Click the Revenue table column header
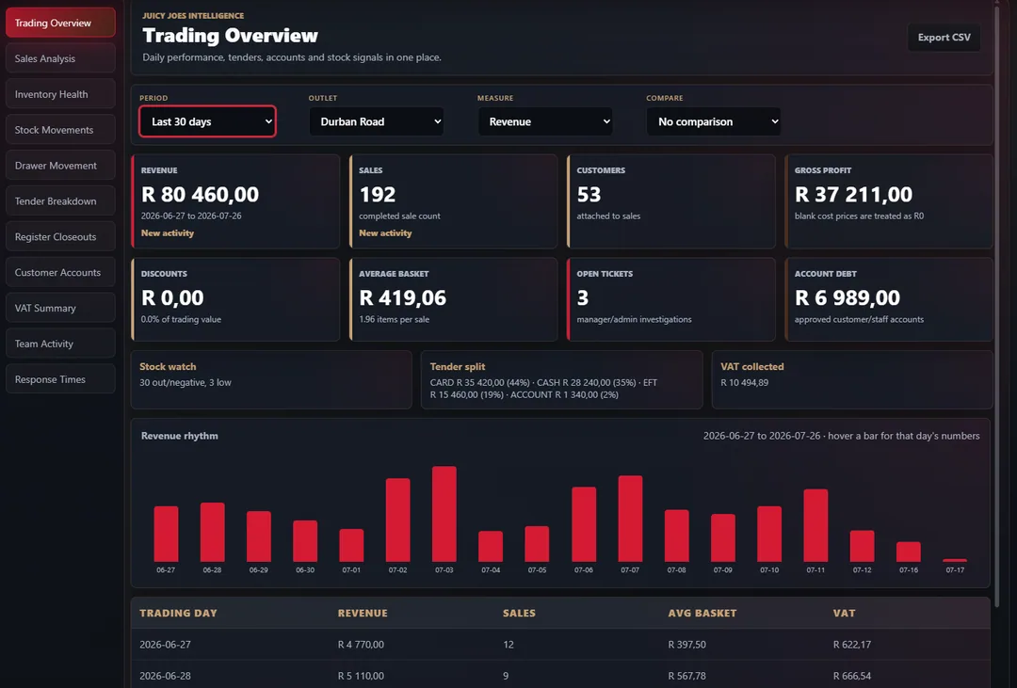This screenshot has height=688, width=1017. tap(363, 613)
